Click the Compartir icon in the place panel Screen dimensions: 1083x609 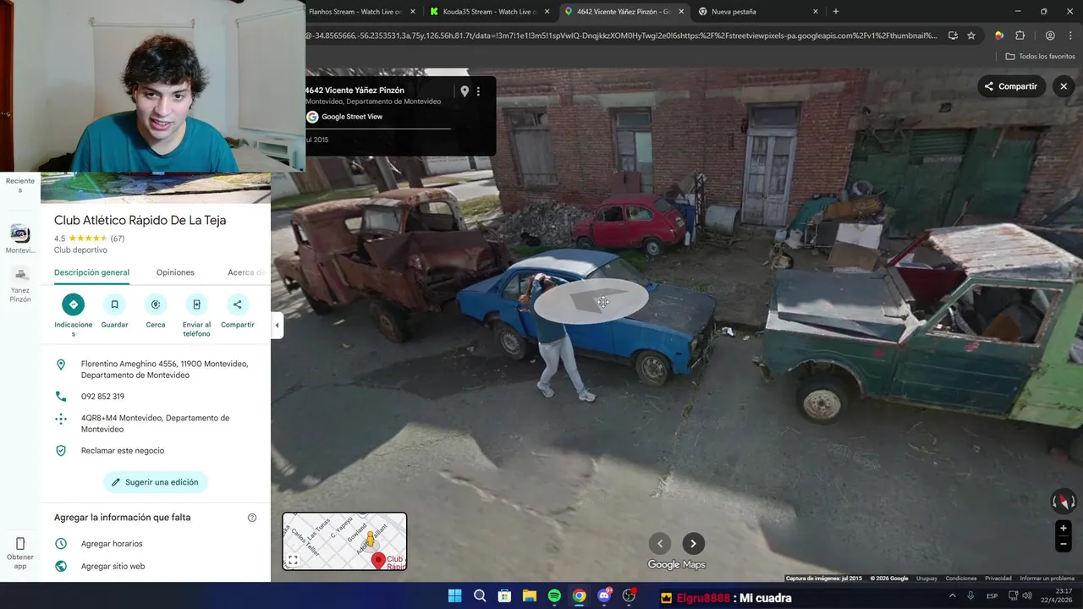(237, 304)
